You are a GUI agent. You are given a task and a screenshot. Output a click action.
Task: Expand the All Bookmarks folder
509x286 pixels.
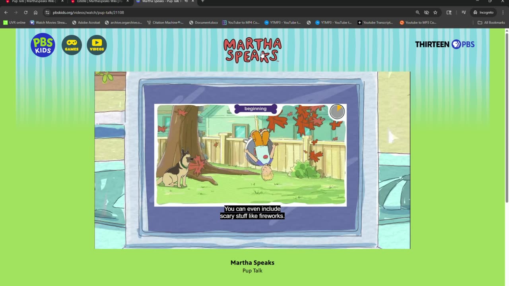click(491, 23)
